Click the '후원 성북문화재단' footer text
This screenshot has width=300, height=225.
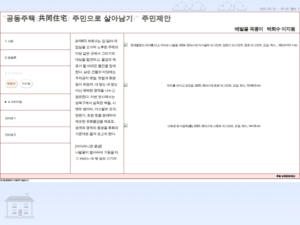click(286, 176)
